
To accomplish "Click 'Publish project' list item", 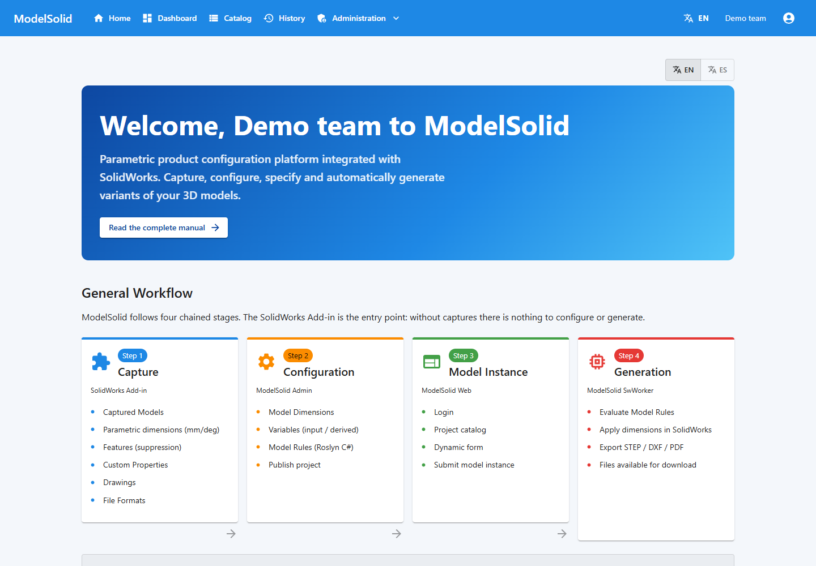I will point(295,465).
